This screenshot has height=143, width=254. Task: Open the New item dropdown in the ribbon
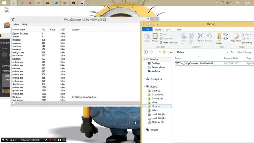[226, 35]
